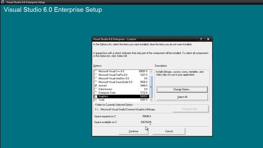Click the setup icon in the title bar
This screenshot has width=263, height=148.
[2, 2]
